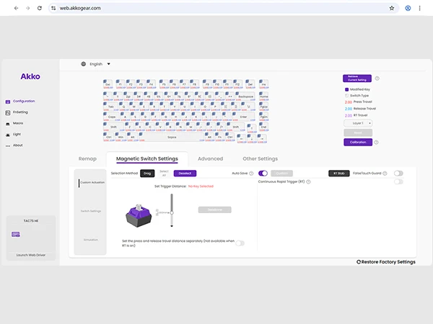433x324 pixels.
Task: Show FalseTouch Guard help icon
Action: point(385,174)
